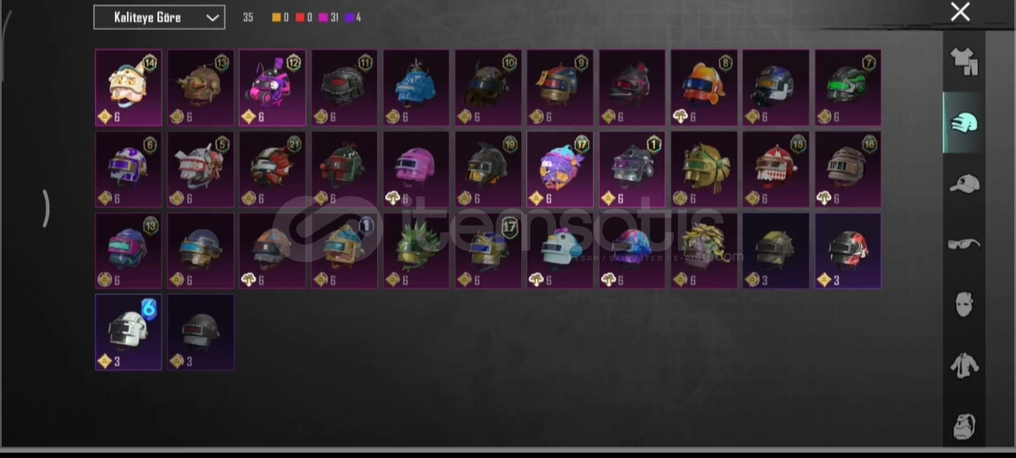This screenshot has width=1016, height=458.
Task: Select the green spiky dragon helmet
Action: (x=416, y=251)
